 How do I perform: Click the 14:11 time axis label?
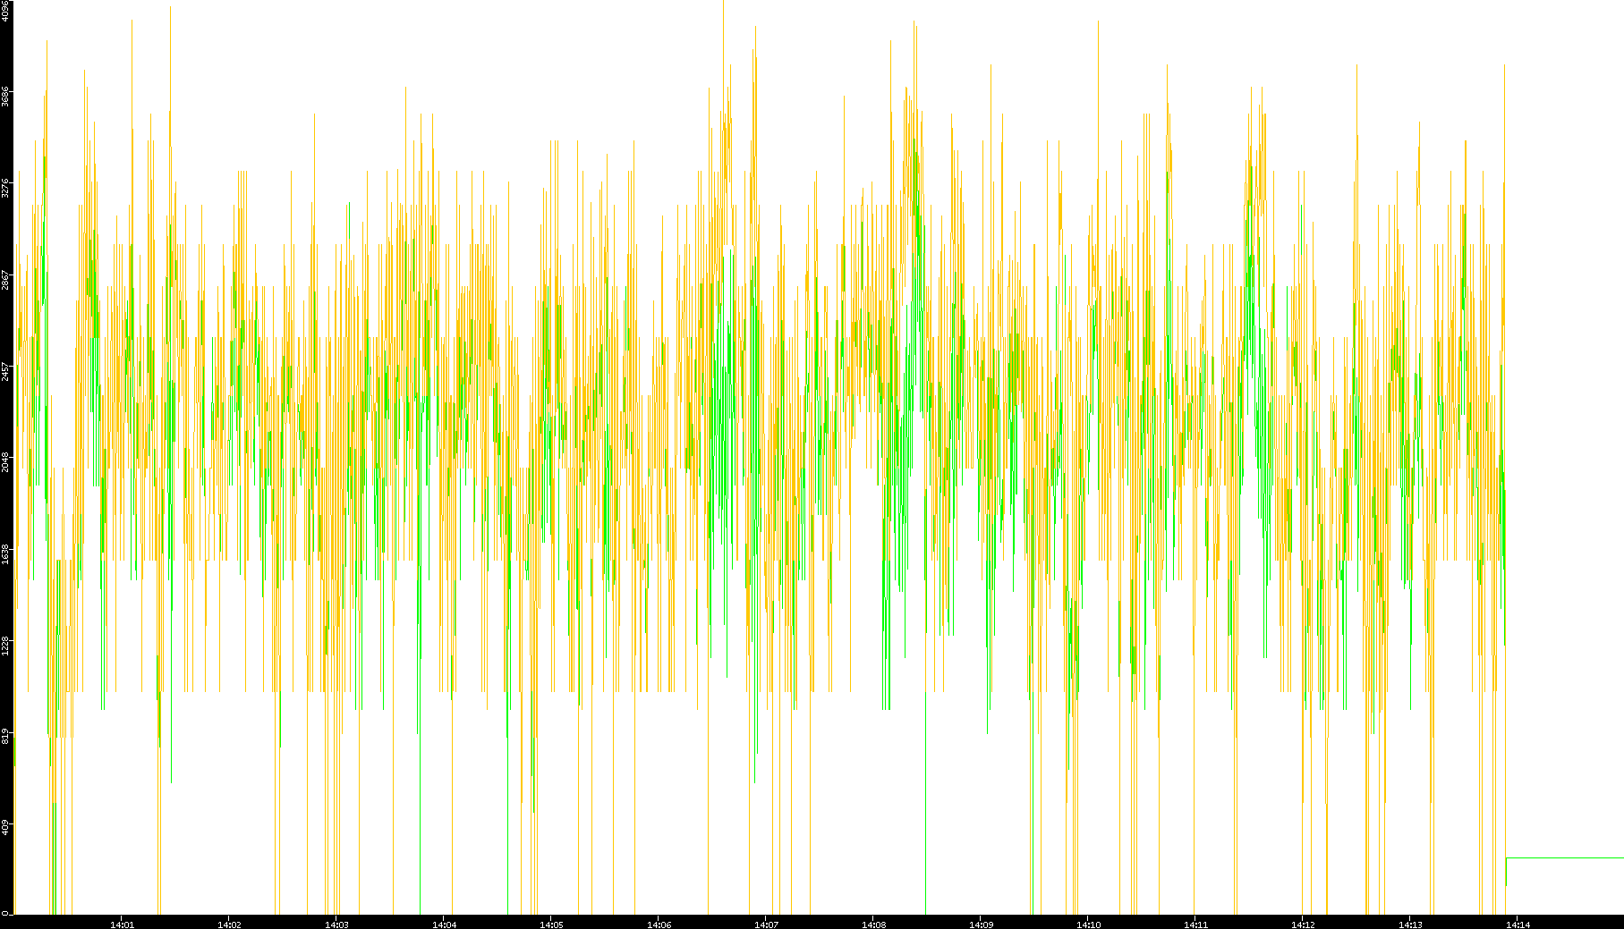(x=1196, y=925)
